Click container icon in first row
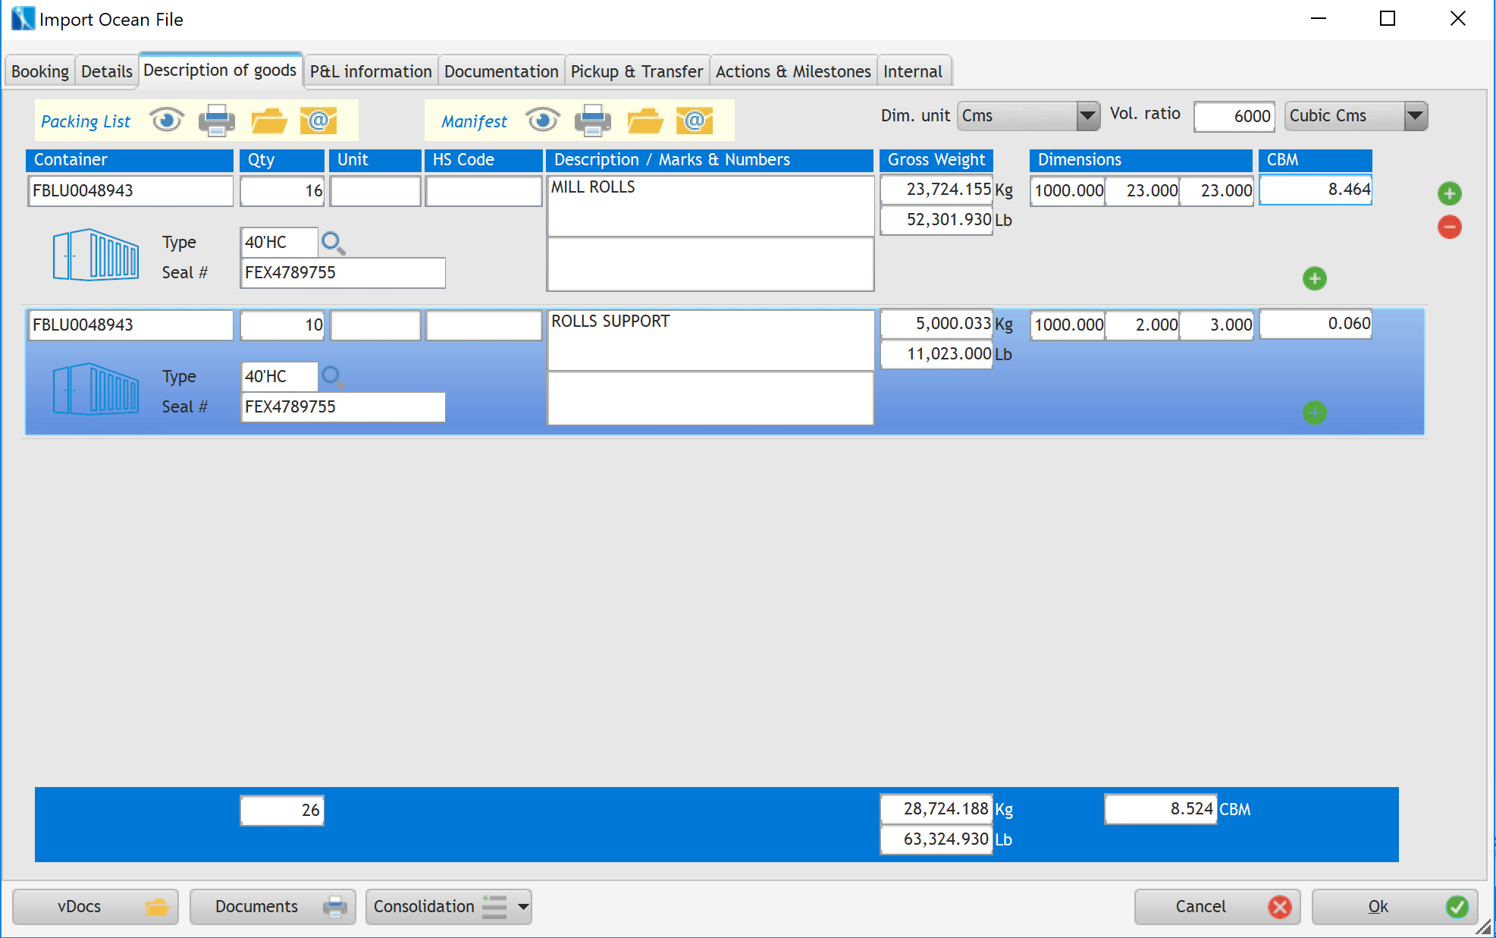The image size is (1496, 938). [x=96, y=256]
